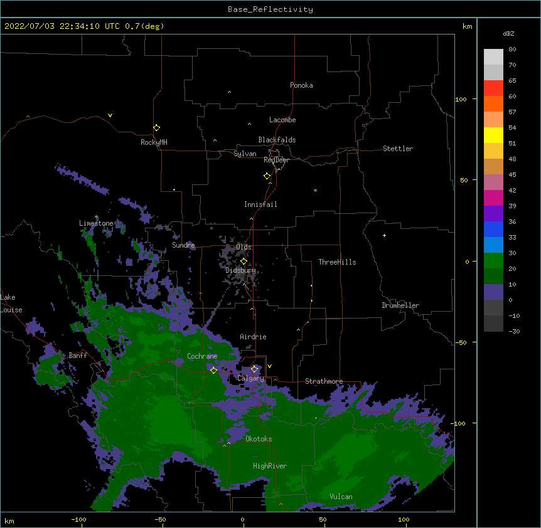Click the Drumheller label
Screen dimensions: 541x528
click(400, 305)
